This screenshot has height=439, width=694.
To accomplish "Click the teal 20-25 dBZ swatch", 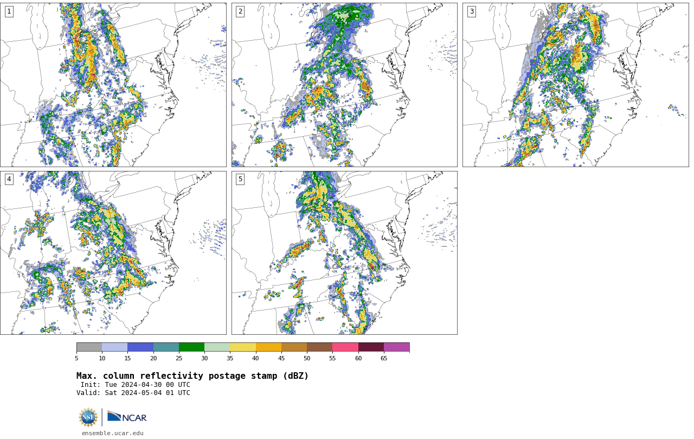I will pyautogui.click(x=166, y=347).
